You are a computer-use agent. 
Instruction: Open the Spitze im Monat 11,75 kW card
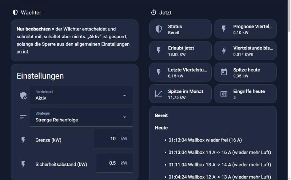coord(180,94)
